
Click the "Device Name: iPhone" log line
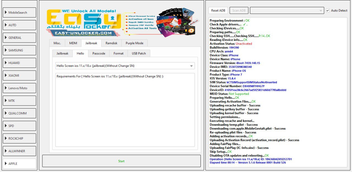point(225,59)
